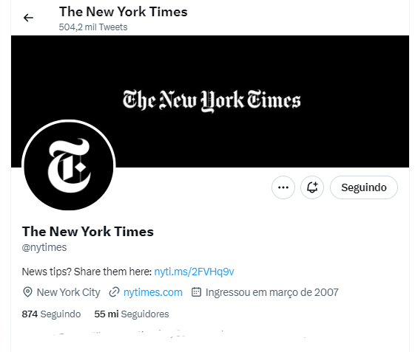Click the News tips bio text

point(87,272)
